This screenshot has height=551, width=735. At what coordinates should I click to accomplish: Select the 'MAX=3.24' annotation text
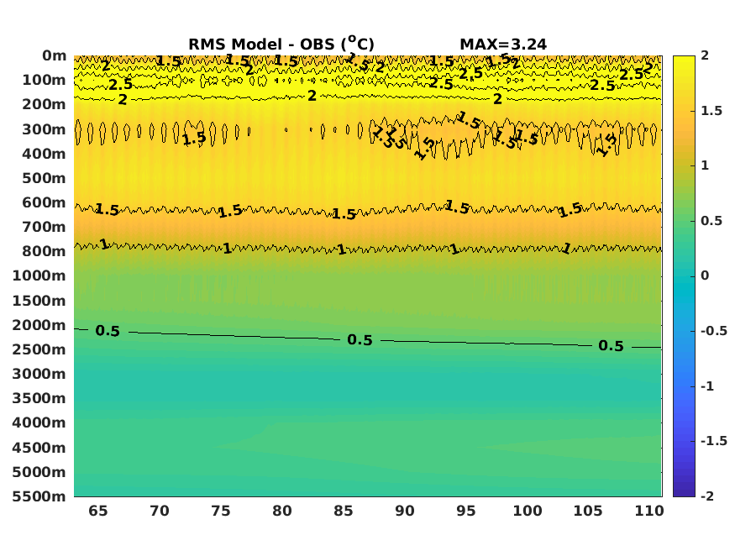click(x=503, y=45)
